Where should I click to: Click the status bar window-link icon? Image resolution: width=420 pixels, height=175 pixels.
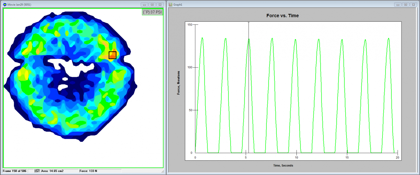tap(37, 171)
